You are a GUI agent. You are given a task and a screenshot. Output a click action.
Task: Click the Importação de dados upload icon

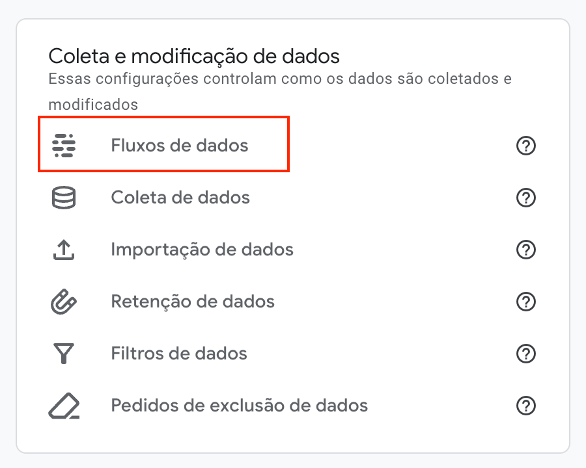coord(64,250)
